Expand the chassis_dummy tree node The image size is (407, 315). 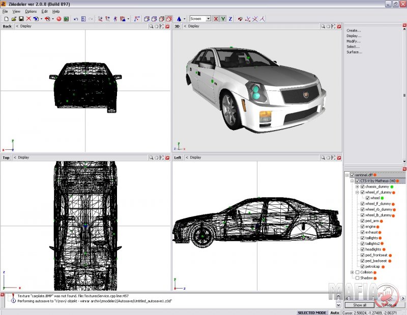point(357,186)
